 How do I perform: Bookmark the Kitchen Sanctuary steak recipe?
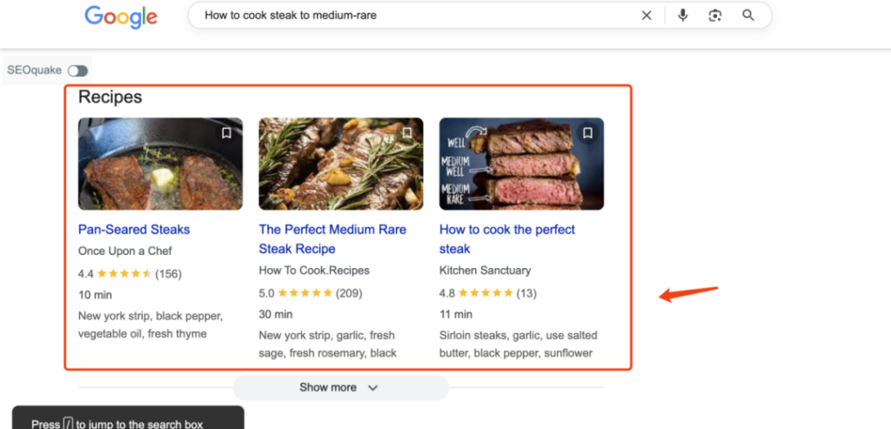(587, 133)
